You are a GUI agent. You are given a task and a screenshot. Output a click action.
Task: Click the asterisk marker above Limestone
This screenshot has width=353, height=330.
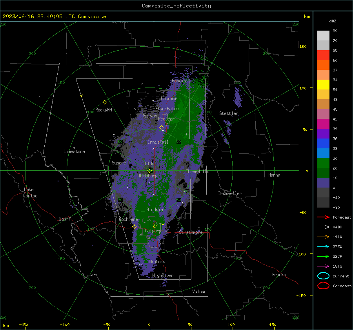(x=74, y=148)
